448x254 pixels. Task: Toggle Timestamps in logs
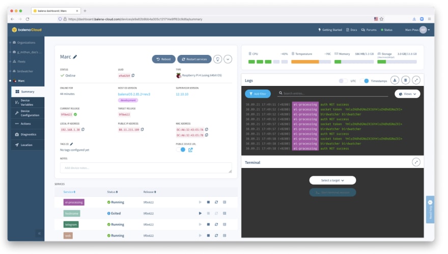pyautogui.click(x=365, y=81)
